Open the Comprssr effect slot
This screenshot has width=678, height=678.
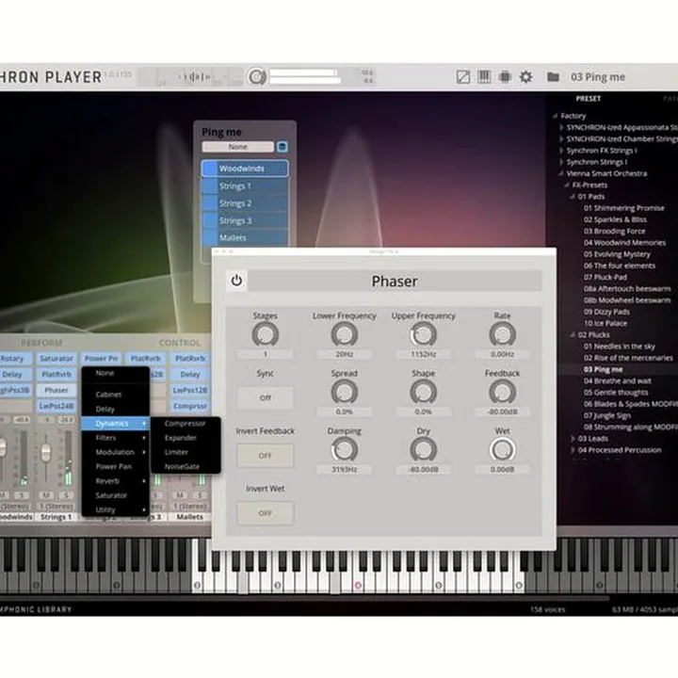click(x=190, y=407)
